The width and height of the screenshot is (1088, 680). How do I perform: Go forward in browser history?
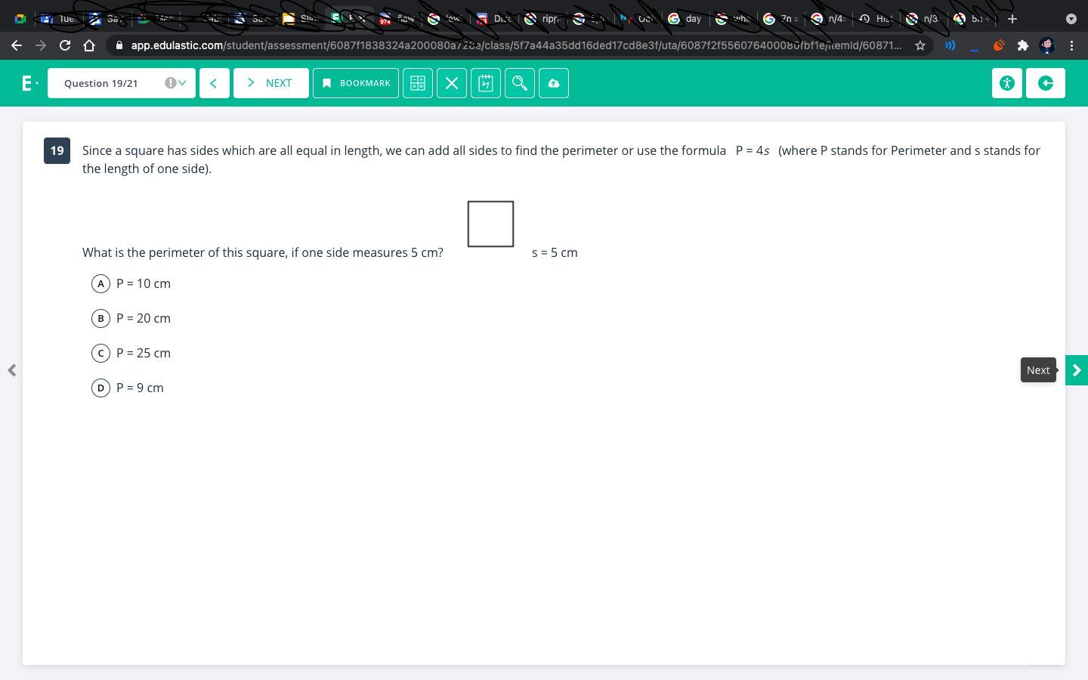pos(41,45)
